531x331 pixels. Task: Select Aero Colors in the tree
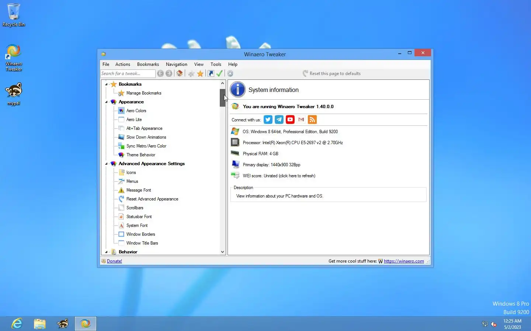pos(136,111)
